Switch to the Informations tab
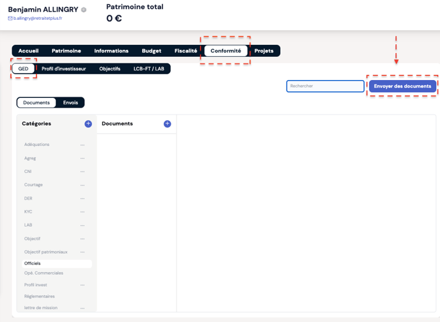Screen dimensions: 440x322 point(111,51)
